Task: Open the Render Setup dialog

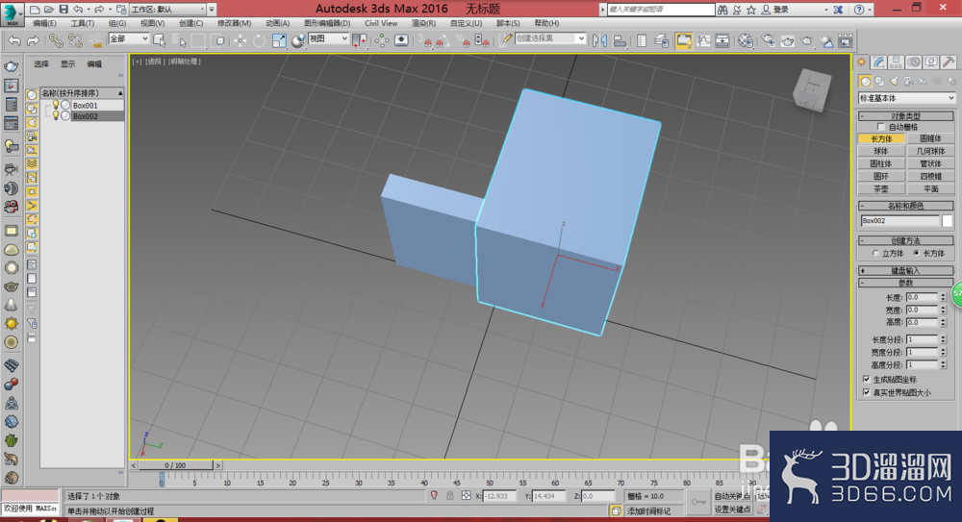Action: 768,40
